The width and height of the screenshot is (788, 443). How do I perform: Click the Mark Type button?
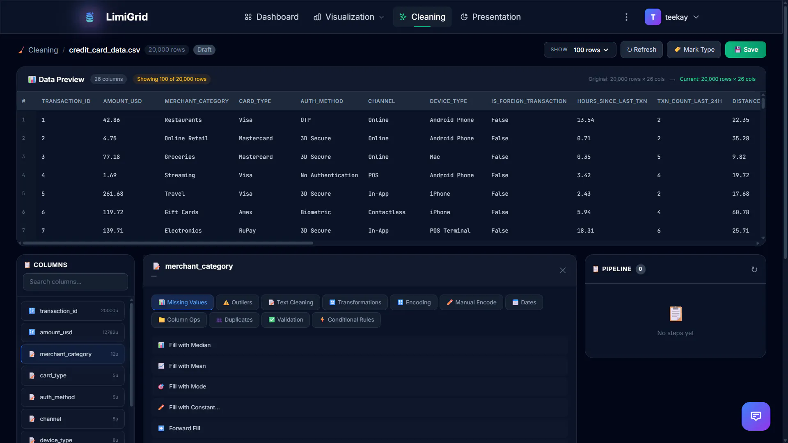click(x=694, y=50)
